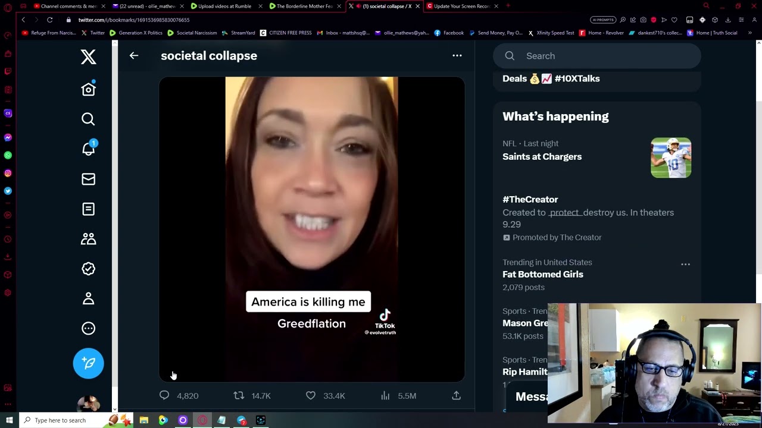
Task: Click the Opera GX icon on the taskbar
Action: click(202, 420)
